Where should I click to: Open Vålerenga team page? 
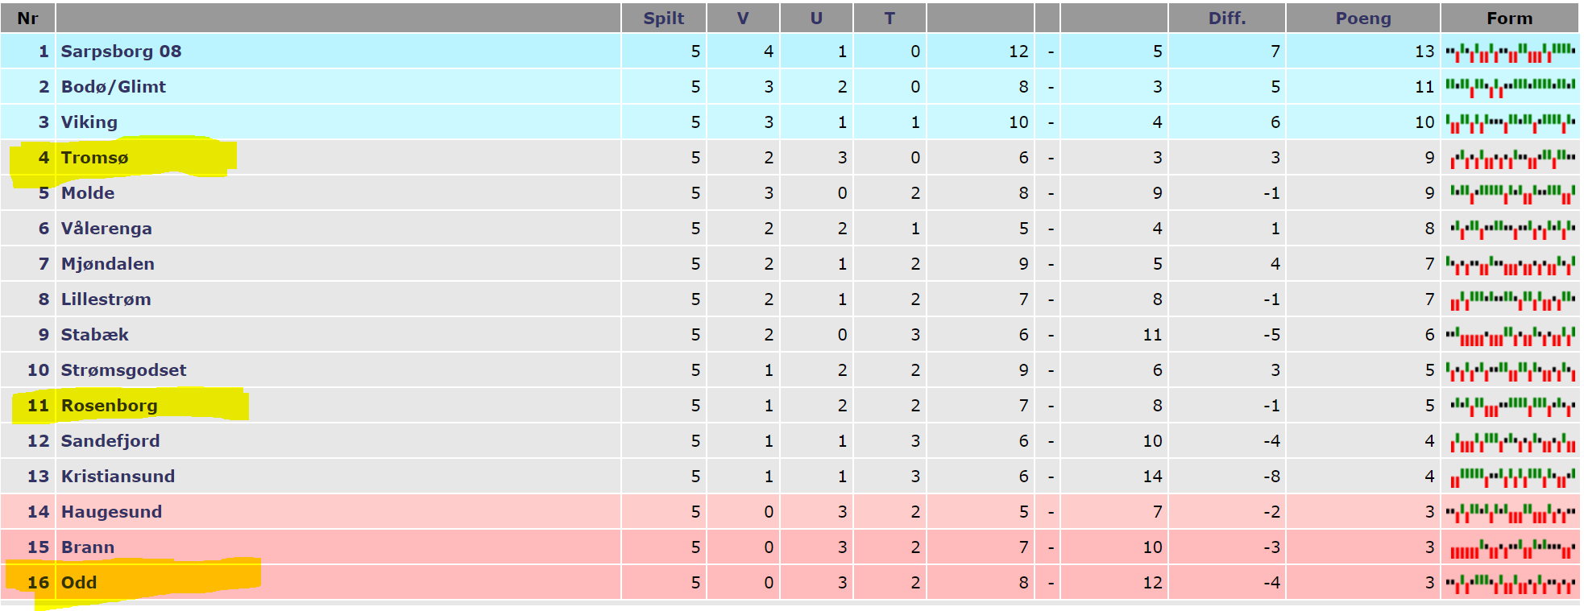(x=106, y=228)
